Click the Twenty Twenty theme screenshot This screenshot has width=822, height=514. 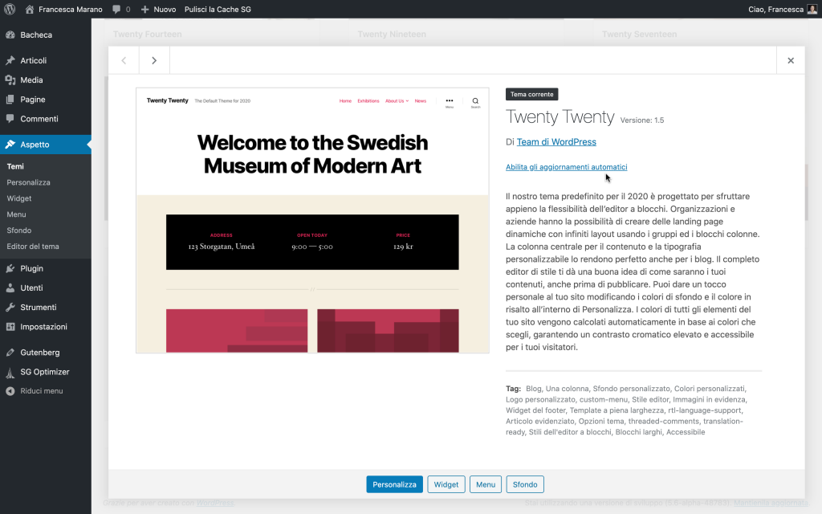[312, 220]
